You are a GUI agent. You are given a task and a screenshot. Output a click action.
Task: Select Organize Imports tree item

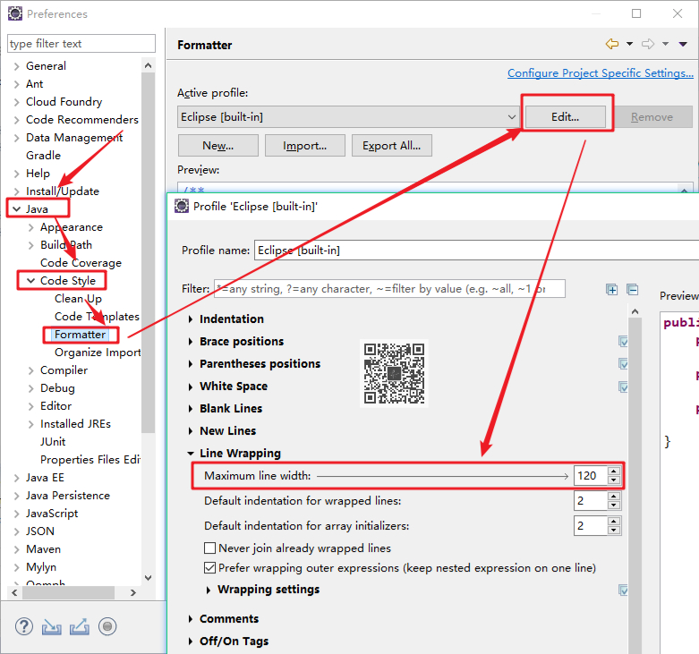click(x=98, y=352)
